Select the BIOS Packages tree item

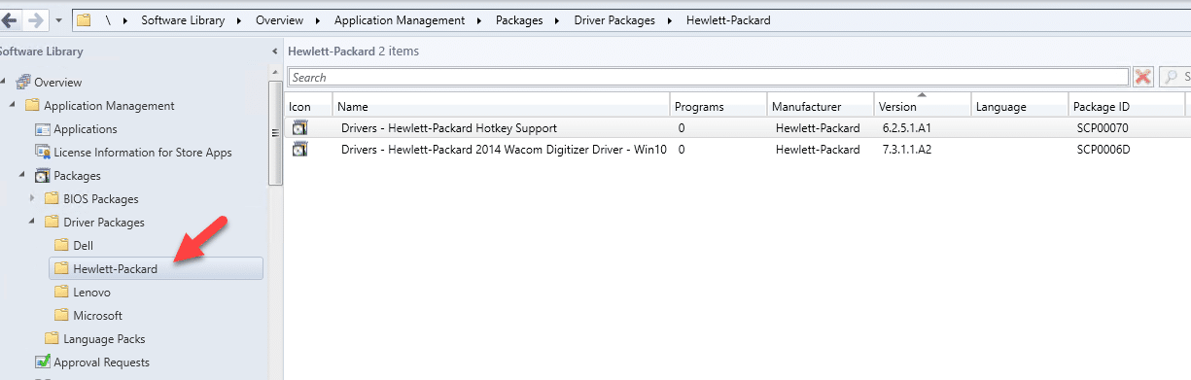click(101, 199)
